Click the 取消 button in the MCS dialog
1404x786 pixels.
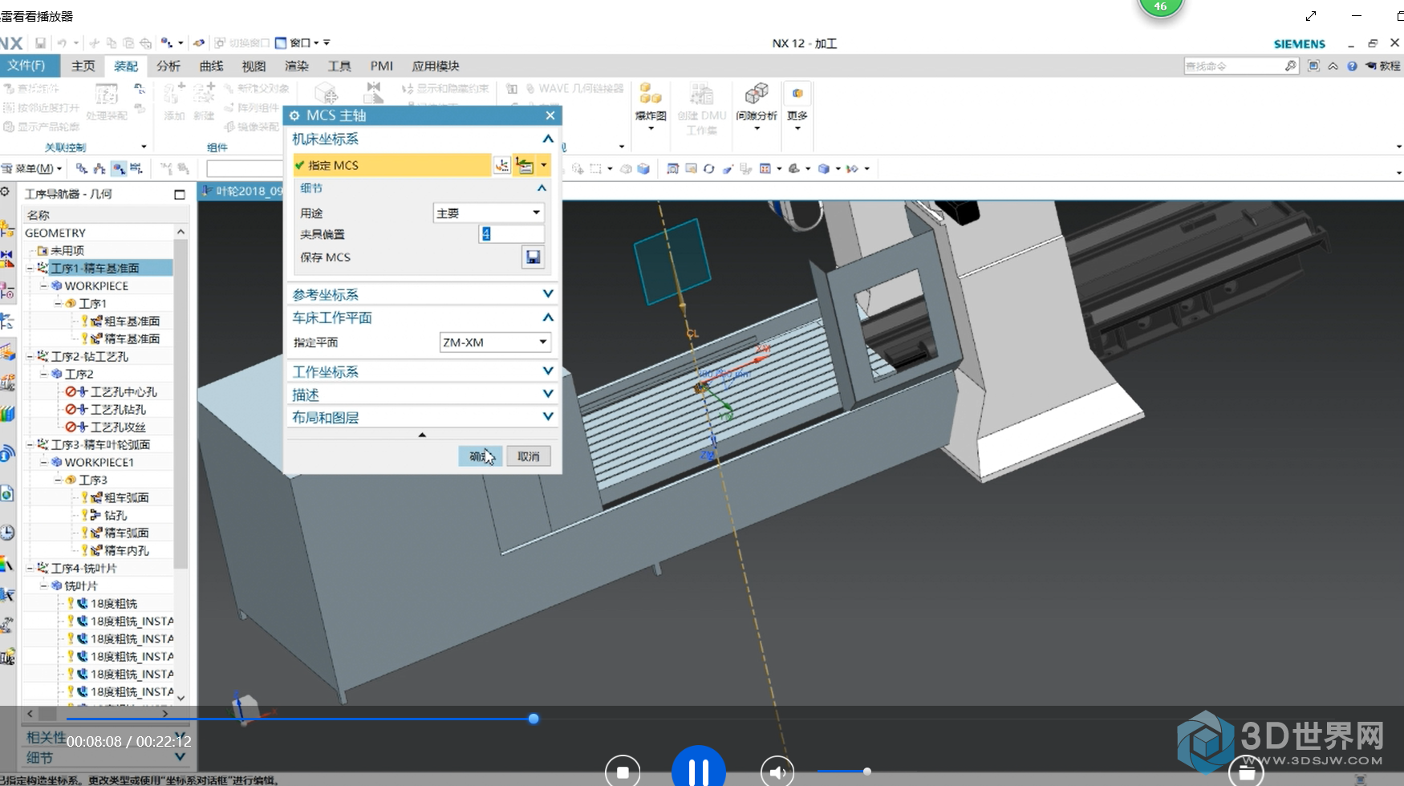(529, 456)
